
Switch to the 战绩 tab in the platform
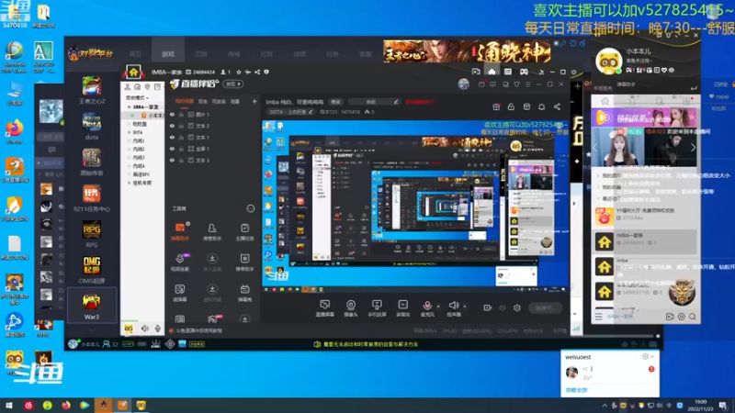click(x=300, y=54)
